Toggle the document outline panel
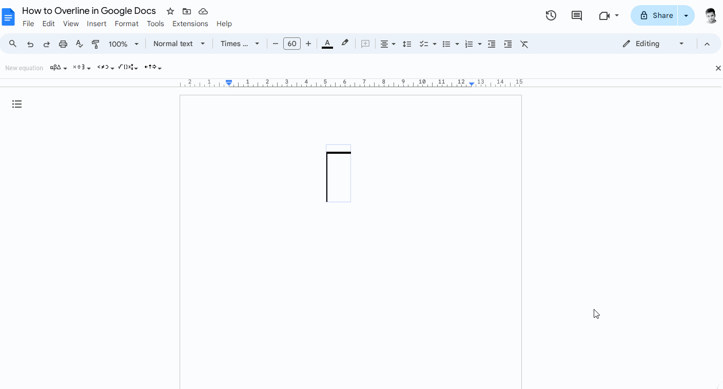Image resolution: width=723 pixels, height=389 pixels. point(17,104)
